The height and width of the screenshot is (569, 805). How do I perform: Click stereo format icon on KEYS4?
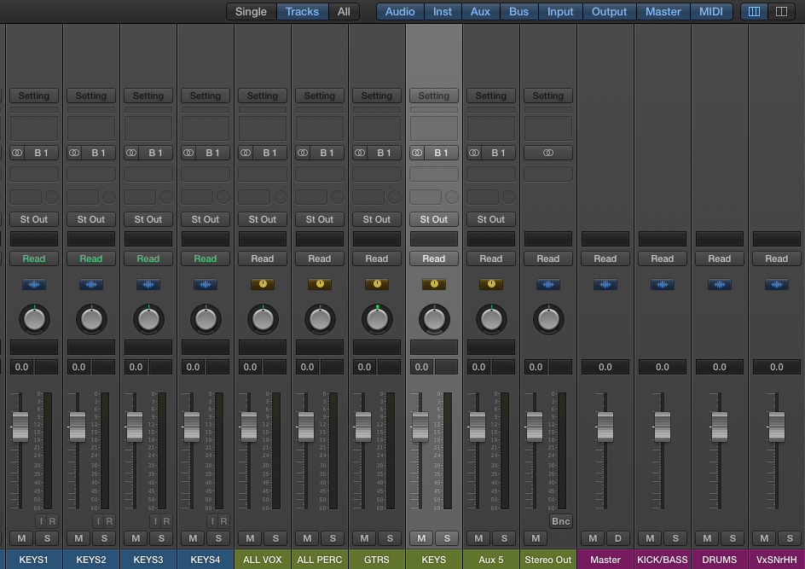(x=189, y=153)
